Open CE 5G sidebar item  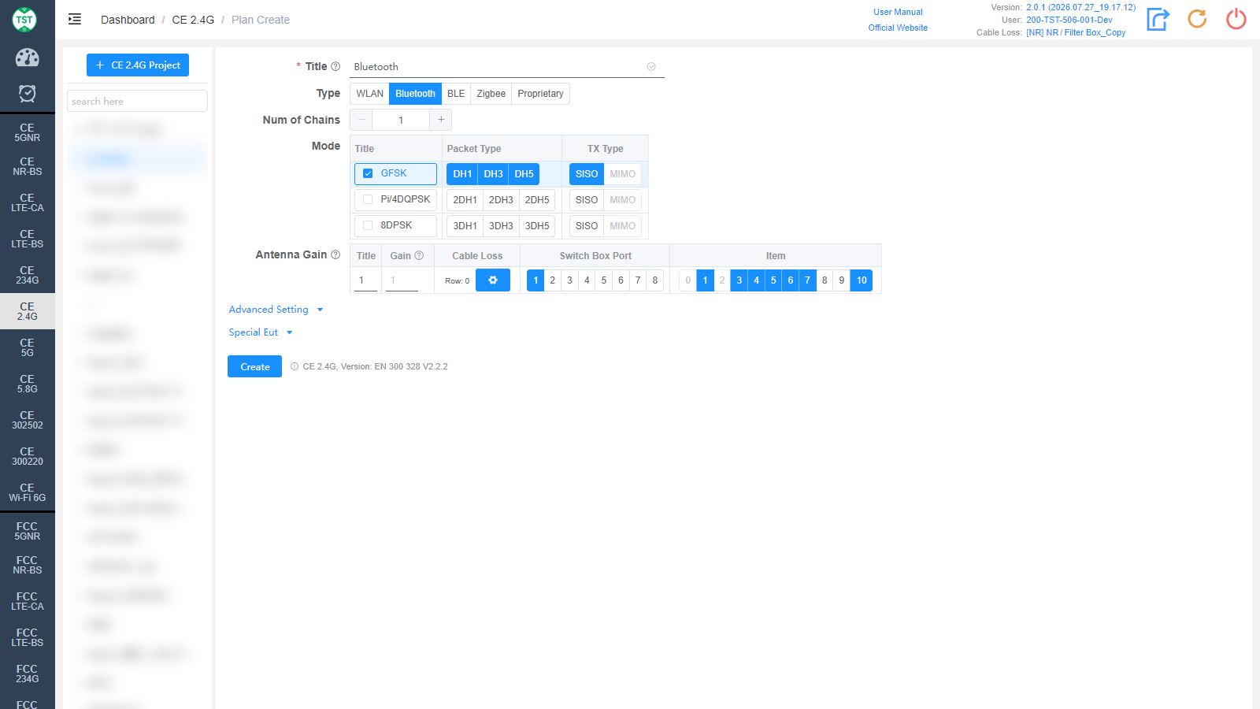(x=28, y=347)
